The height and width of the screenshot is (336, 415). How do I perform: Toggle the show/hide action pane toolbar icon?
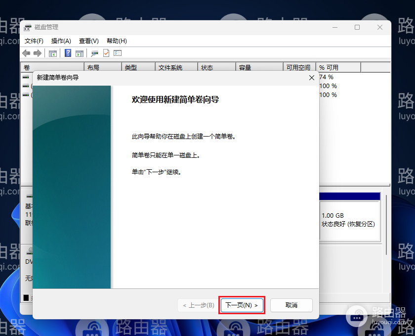click(80, 53)
